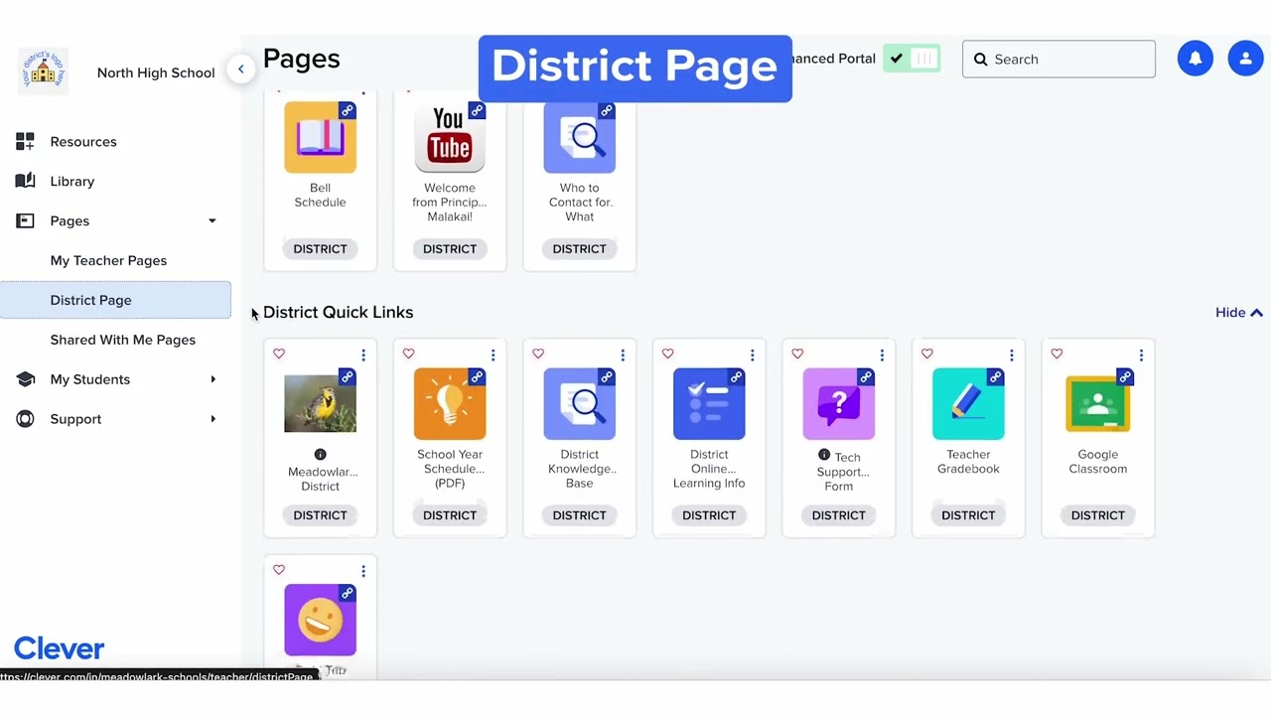Hide the District Quick Links section
The height and width of the screenshot is (715, 1271).
click(x=1239, y=312)
